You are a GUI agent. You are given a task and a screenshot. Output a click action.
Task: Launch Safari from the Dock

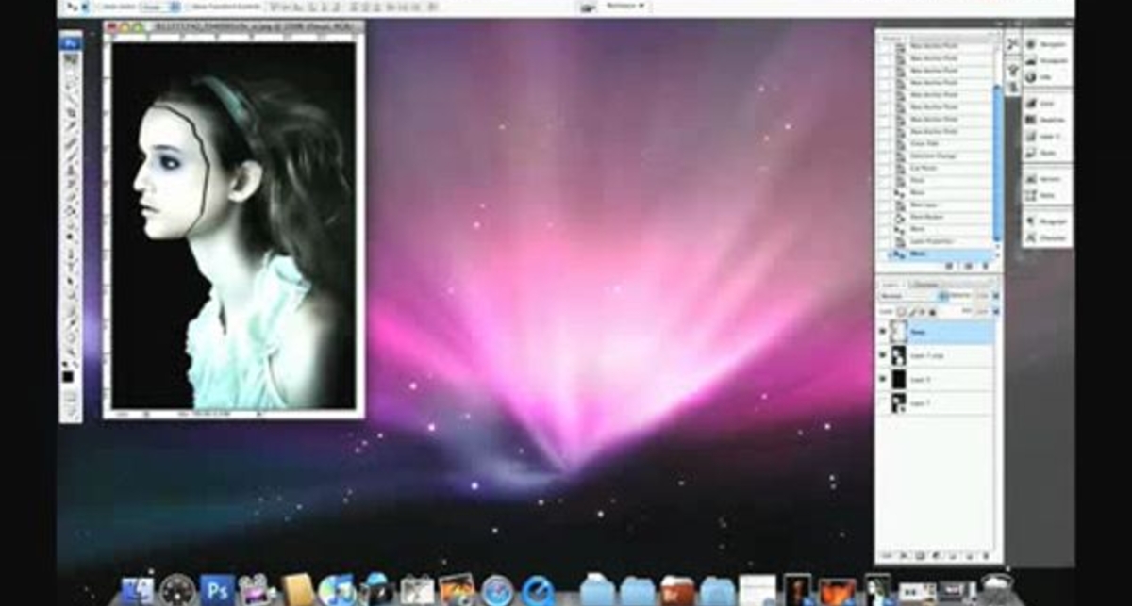click(x=496, y=591)
